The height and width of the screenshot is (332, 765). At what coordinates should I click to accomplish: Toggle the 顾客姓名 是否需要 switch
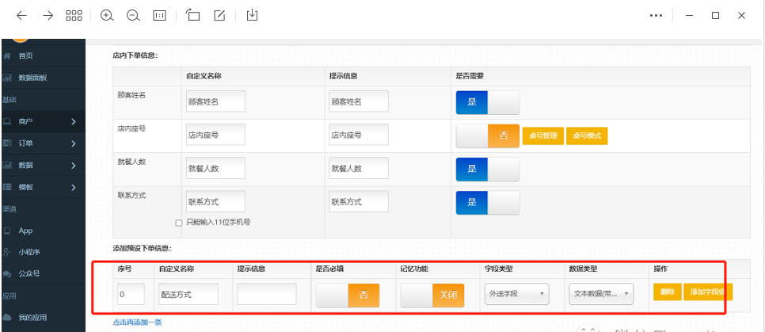487,102
